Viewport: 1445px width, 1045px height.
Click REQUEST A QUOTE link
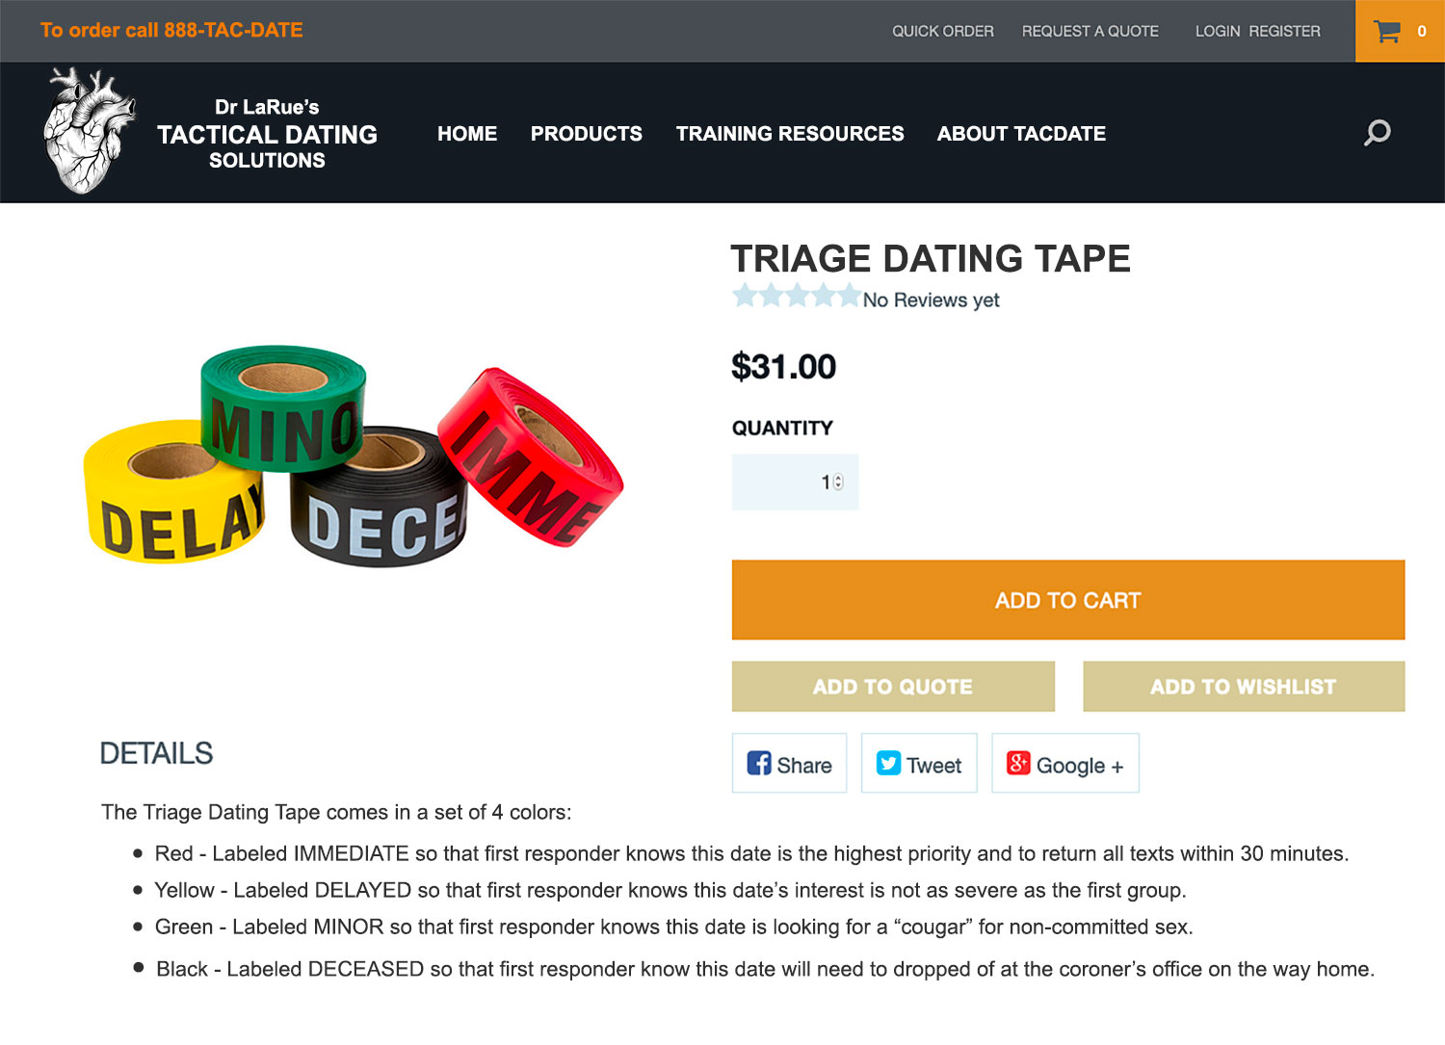click(1090, 32)
